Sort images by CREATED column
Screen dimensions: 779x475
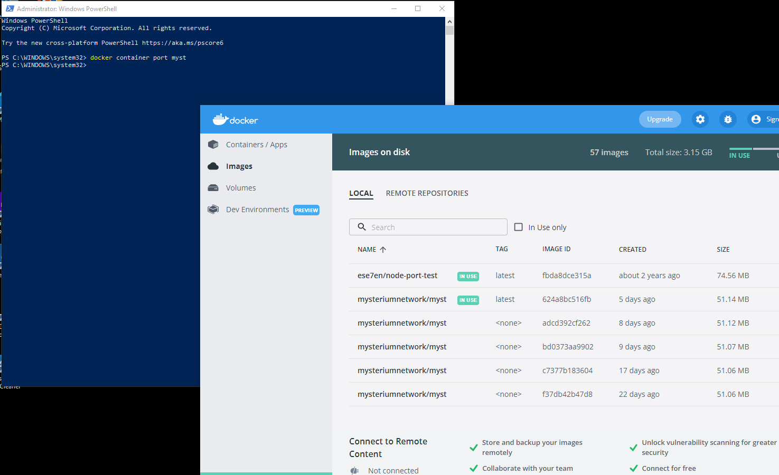(633, 250)
